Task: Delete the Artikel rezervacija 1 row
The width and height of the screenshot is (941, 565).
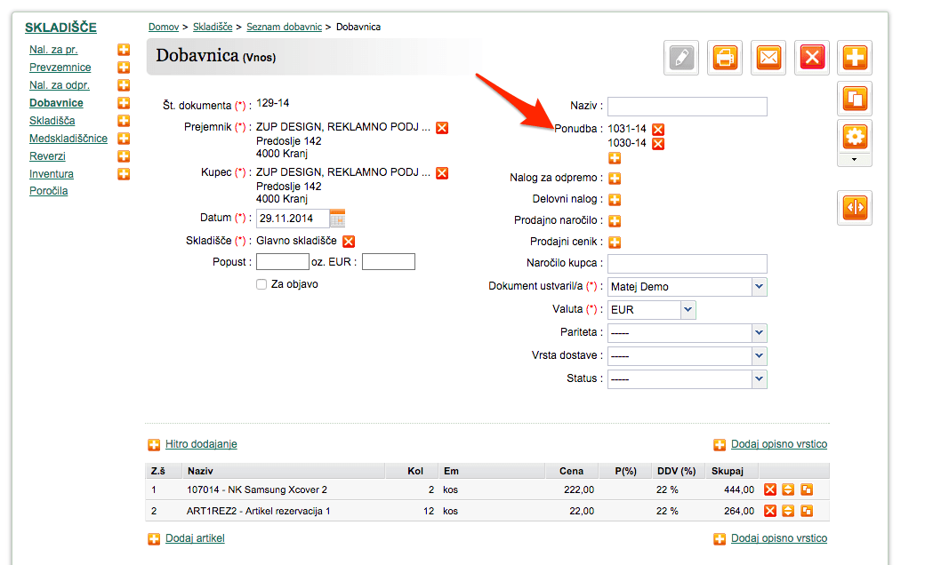Action: [x=770, y=511]
